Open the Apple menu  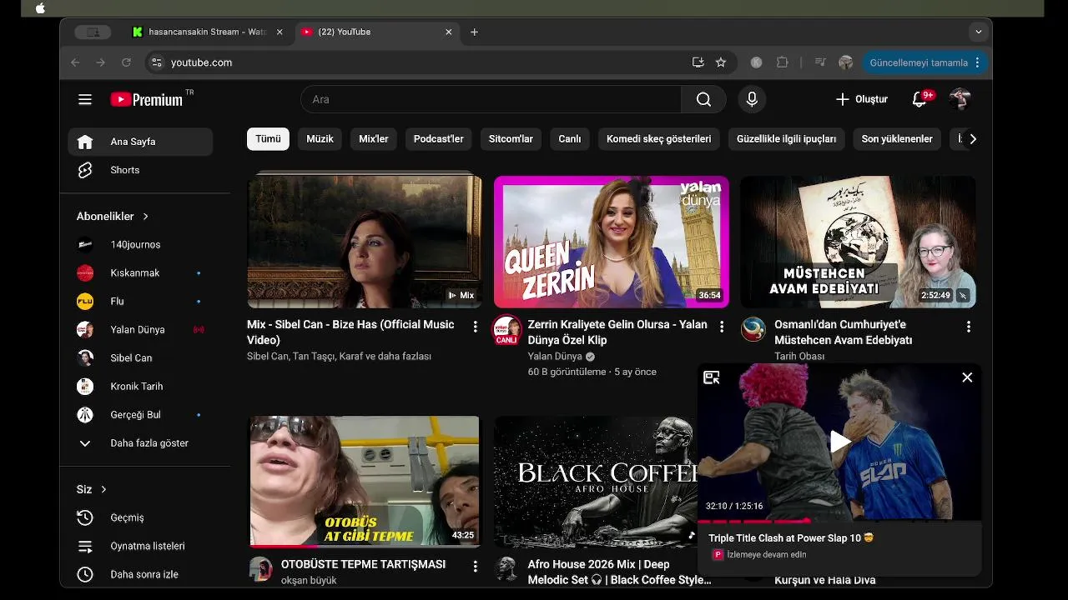pos(40,8)
